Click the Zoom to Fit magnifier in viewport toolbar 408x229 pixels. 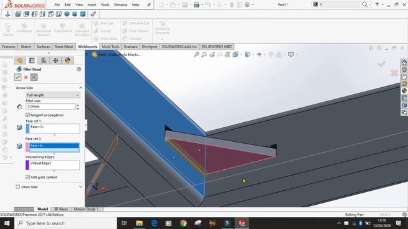[196, 55]
